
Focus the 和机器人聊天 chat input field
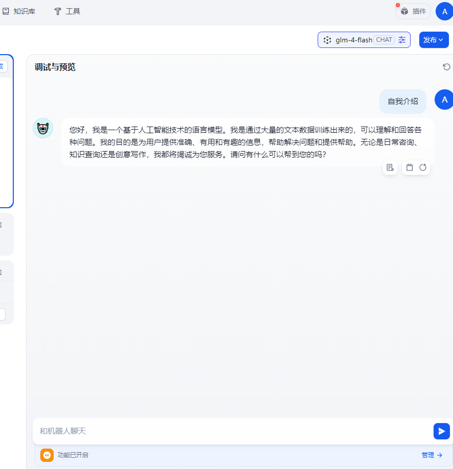[233, 431]
